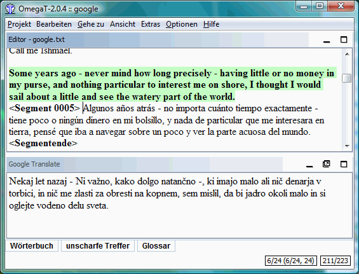
Task: Click the Segmentende marker
Action: click(x=43, y=144)
